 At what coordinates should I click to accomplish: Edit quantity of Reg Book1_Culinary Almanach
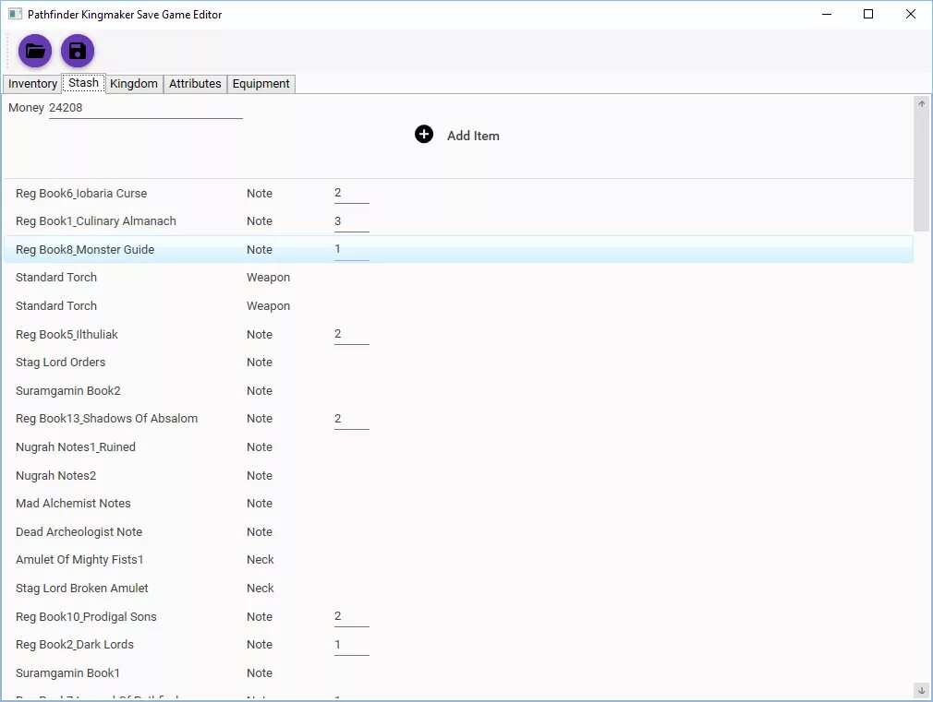click(352, 221)
